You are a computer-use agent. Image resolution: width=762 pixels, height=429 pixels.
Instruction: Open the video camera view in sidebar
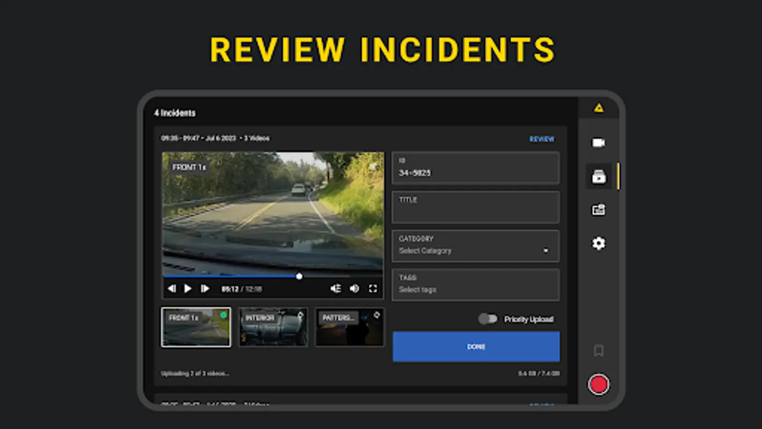click(599, 143)
